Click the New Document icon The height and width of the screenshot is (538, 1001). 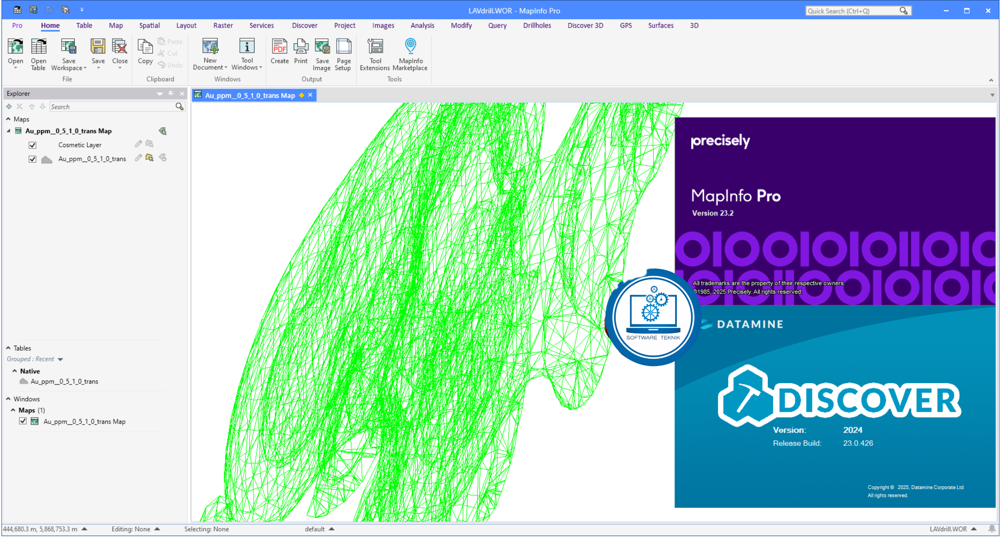pyautogui.click(x=210, y=46)
